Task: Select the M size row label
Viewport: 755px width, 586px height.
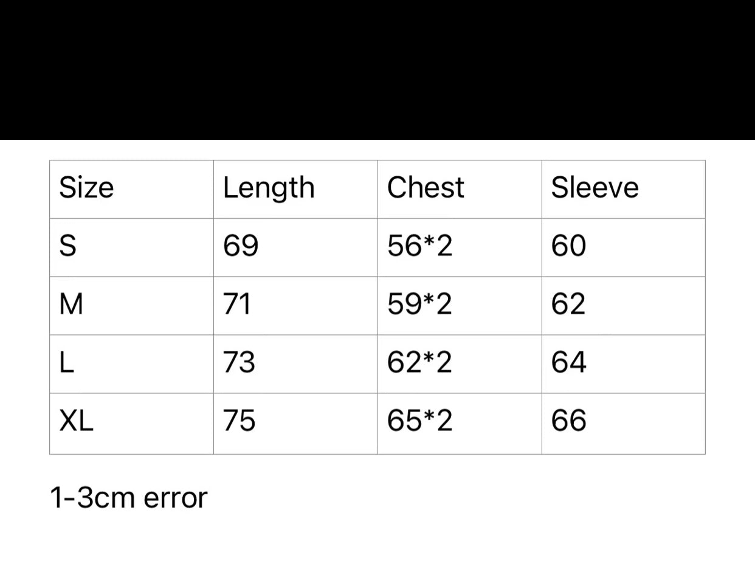Action: pos(71,304)
